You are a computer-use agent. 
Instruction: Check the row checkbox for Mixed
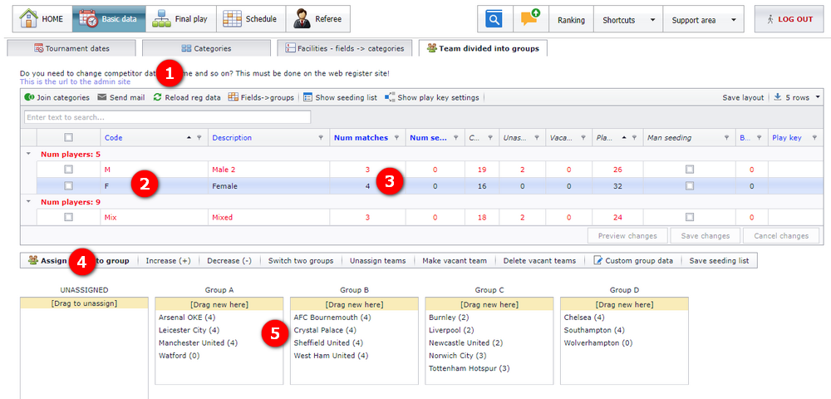[68, 217]
